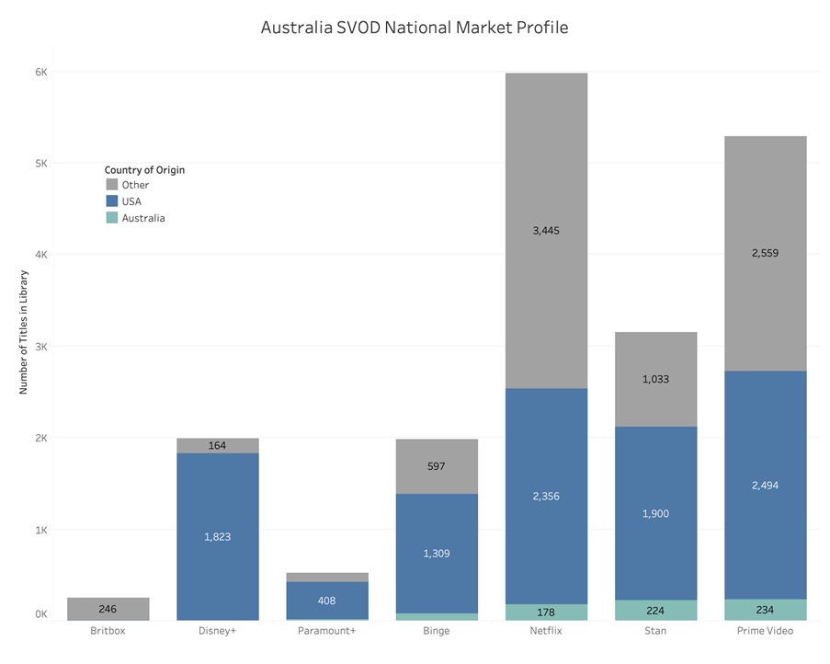Click the Stan USA segment labeled 1,900
The image size is (830, 664).
(x=656, y=513)
